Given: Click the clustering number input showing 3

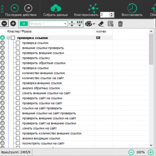Looking at the screenshot, I should [x=105, y=15].
